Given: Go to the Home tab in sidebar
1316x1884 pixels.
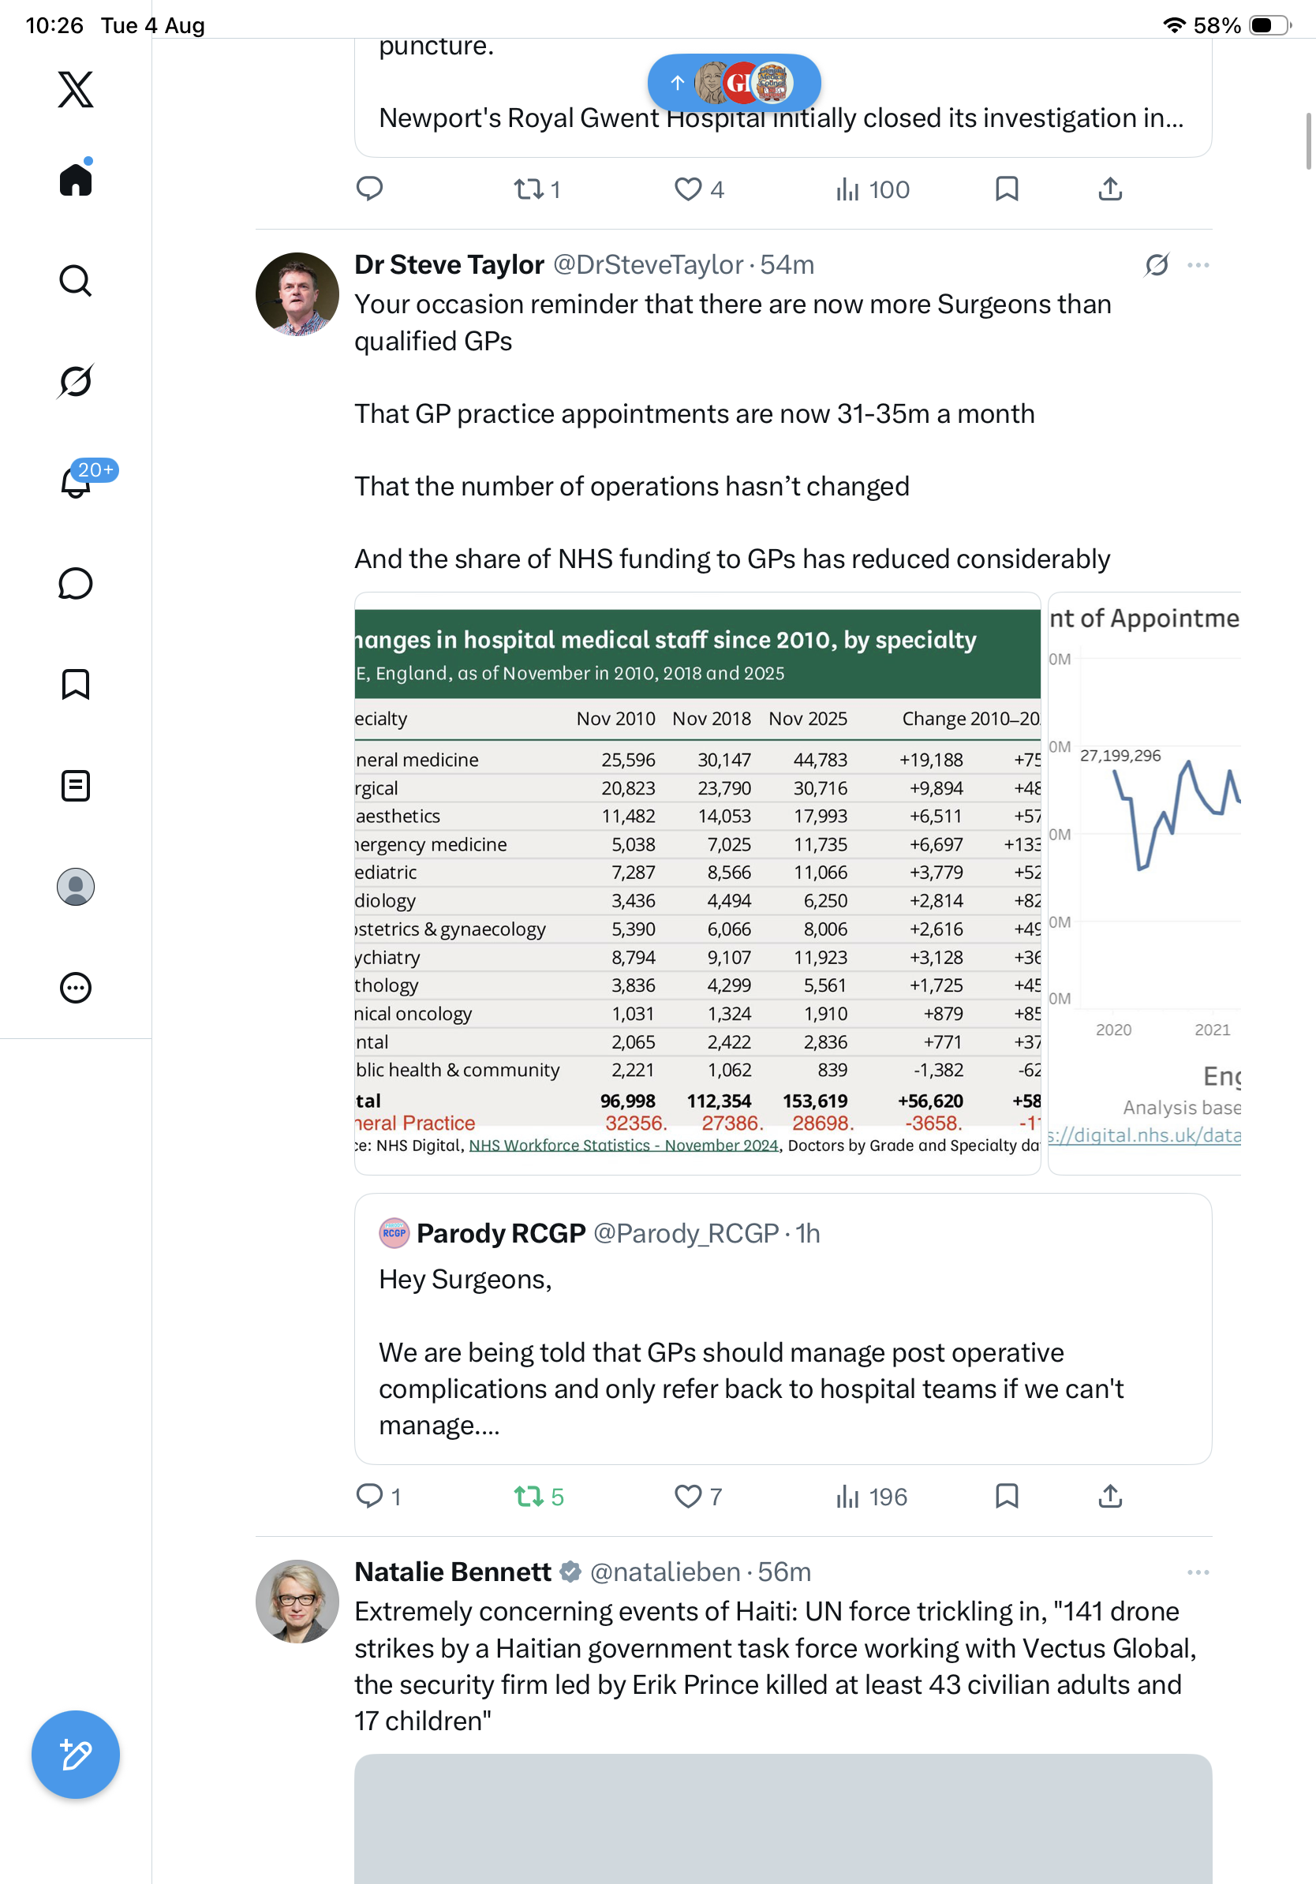Looking at the screenshot, I should coord(76,179).
